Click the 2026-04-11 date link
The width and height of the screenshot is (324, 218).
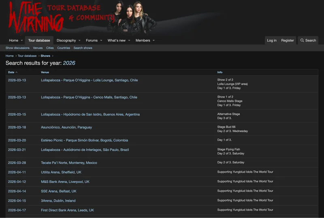coord(17,172)
